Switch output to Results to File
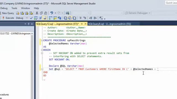 point(74,18)
